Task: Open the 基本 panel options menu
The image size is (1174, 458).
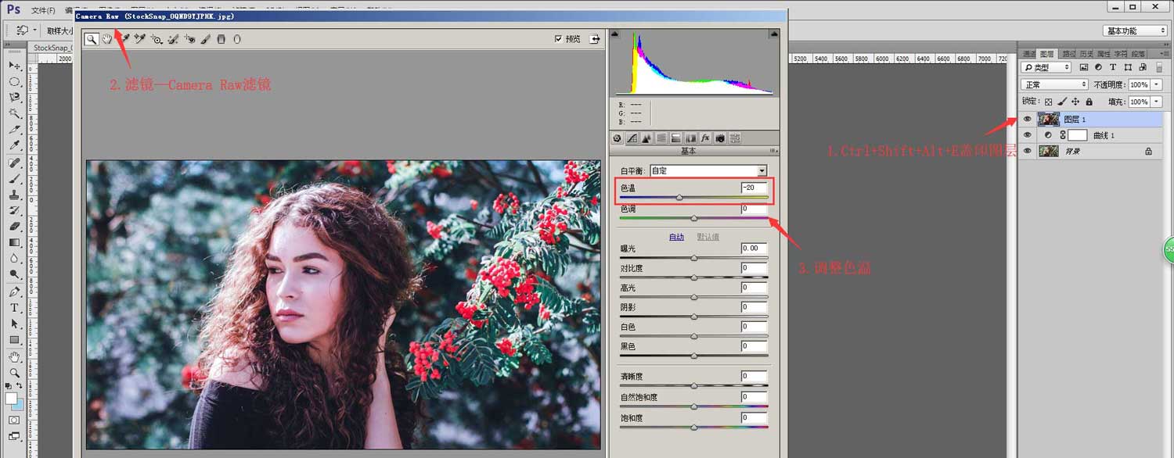Action: [775, 151]
